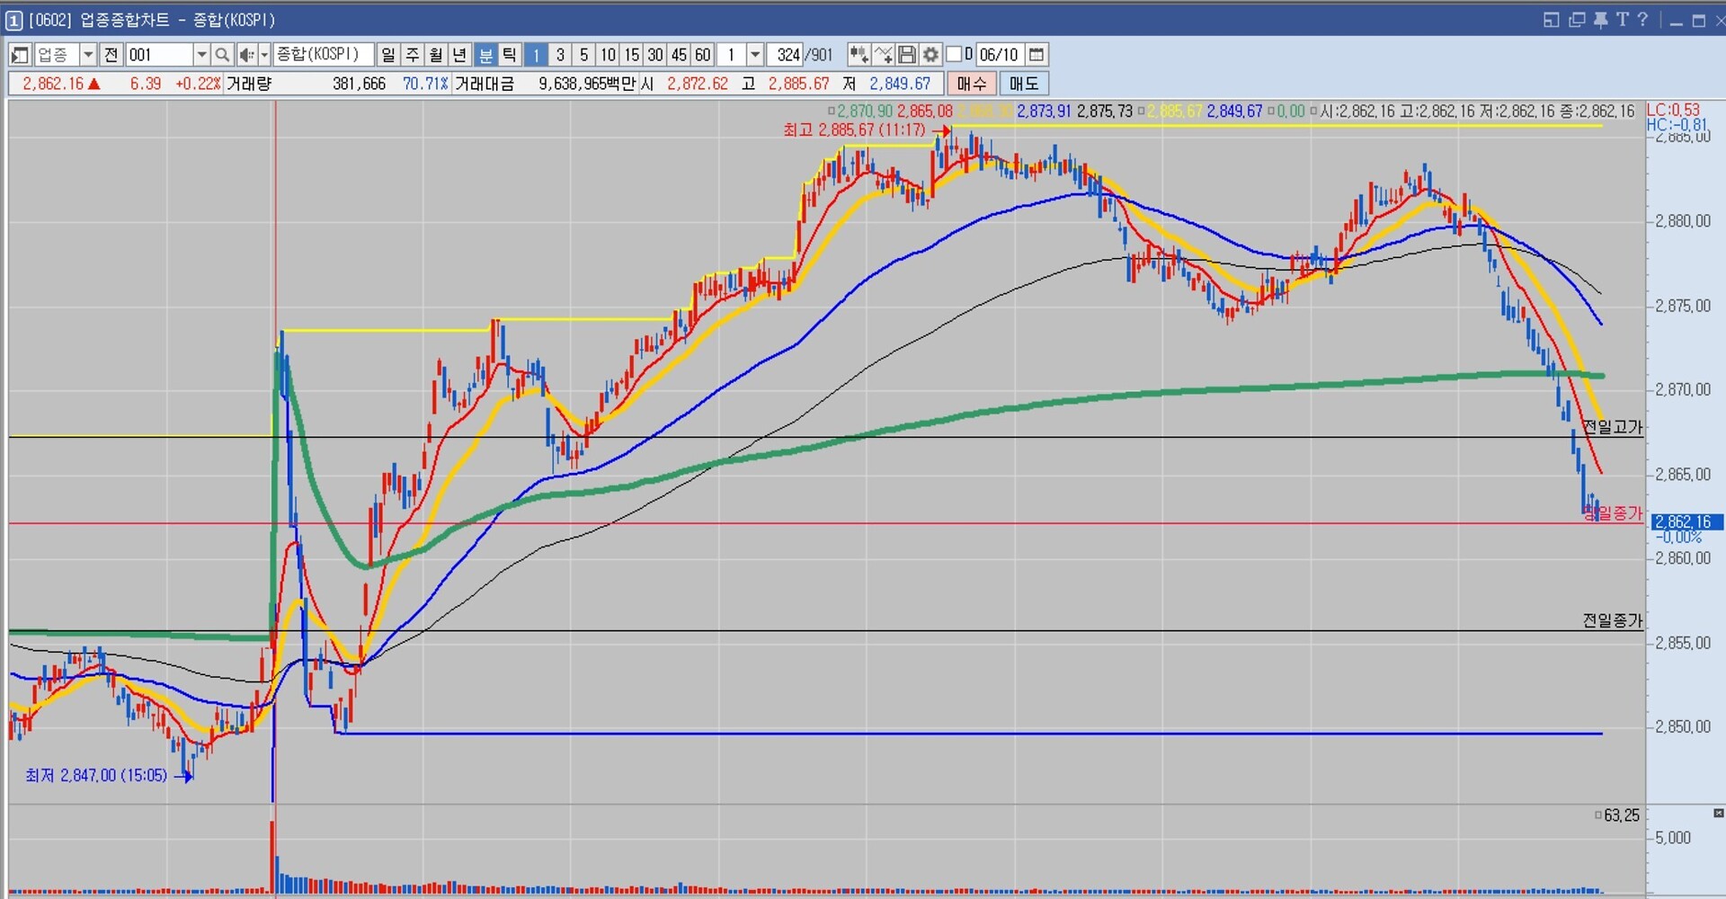Toggle the checkbox next to date 06/10
This screenshot has height=899, width=1726.
click(x=955, y=55)
